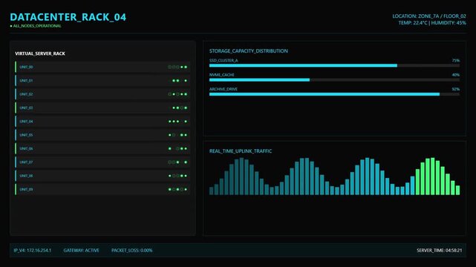476x267 pixels.
Task: Select the UNIT_00 server row label
Action: [x=26, y=67]
